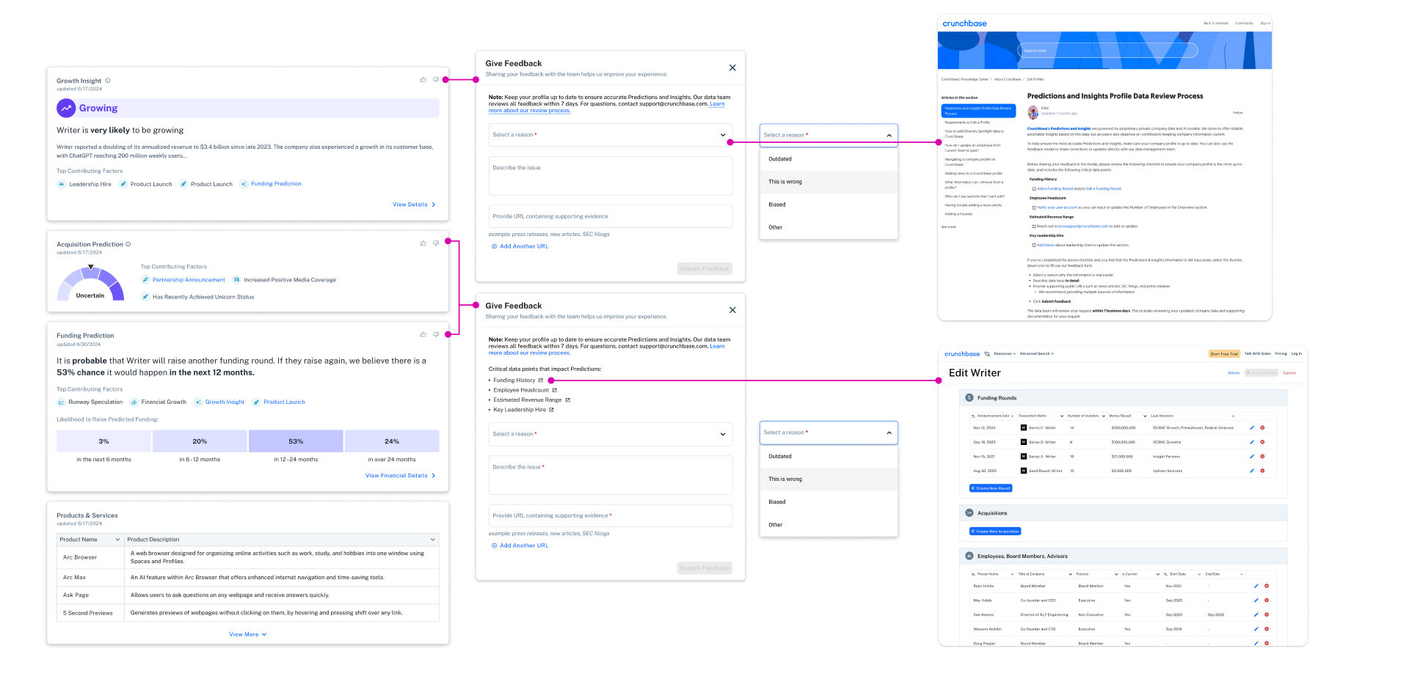Viewport: 1409px width, 695px height.
Task: Click thumbs-down icon on Funding Prediction card
Action: point(436,334)
